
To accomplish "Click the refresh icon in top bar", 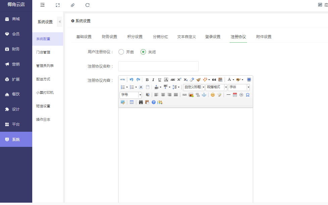I will coord(88,5).
